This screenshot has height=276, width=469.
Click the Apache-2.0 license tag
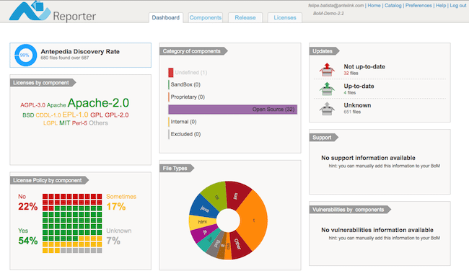pyautogui.click(x=98, y=103)
